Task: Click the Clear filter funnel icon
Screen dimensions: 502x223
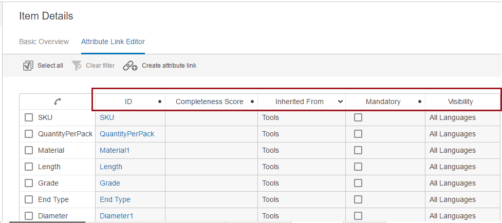Action: click(77, 66)
